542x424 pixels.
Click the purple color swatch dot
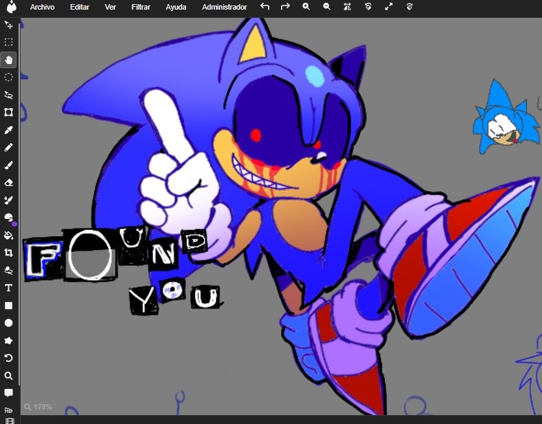pyautogui.click(x=14, y=224)
